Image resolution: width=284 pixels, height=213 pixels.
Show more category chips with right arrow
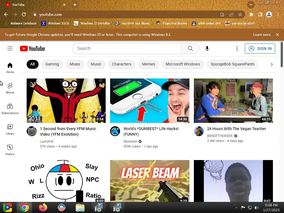[272, 64]
